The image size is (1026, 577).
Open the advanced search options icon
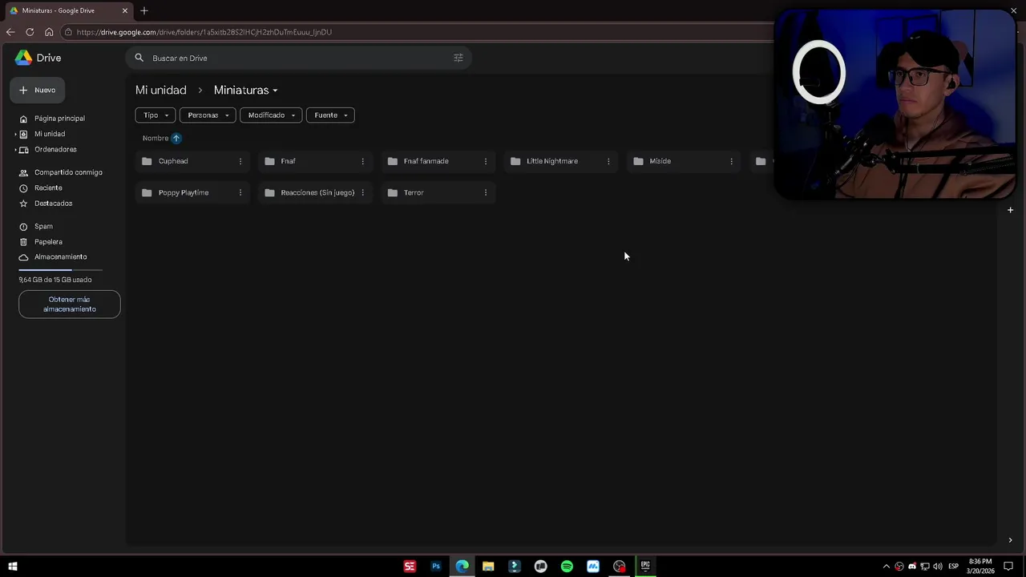point(458,58)
